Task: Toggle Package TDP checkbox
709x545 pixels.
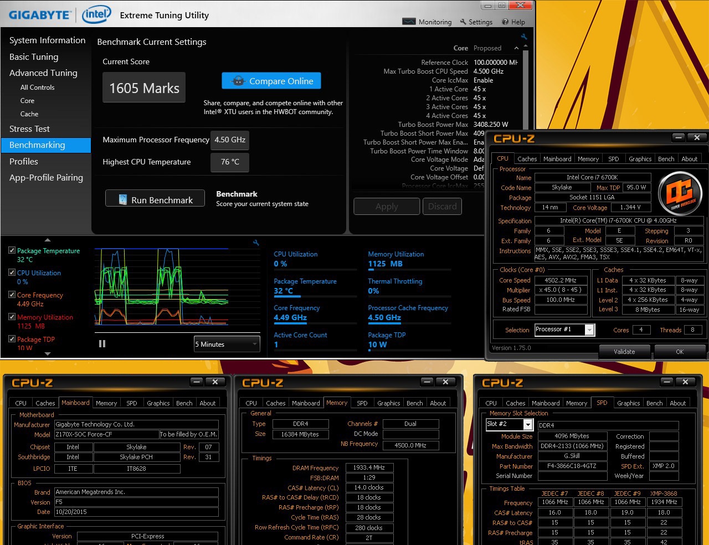Action: click(12, 339)
